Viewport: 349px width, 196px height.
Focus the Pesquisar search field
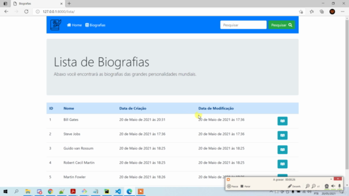(x=243, y=25)
